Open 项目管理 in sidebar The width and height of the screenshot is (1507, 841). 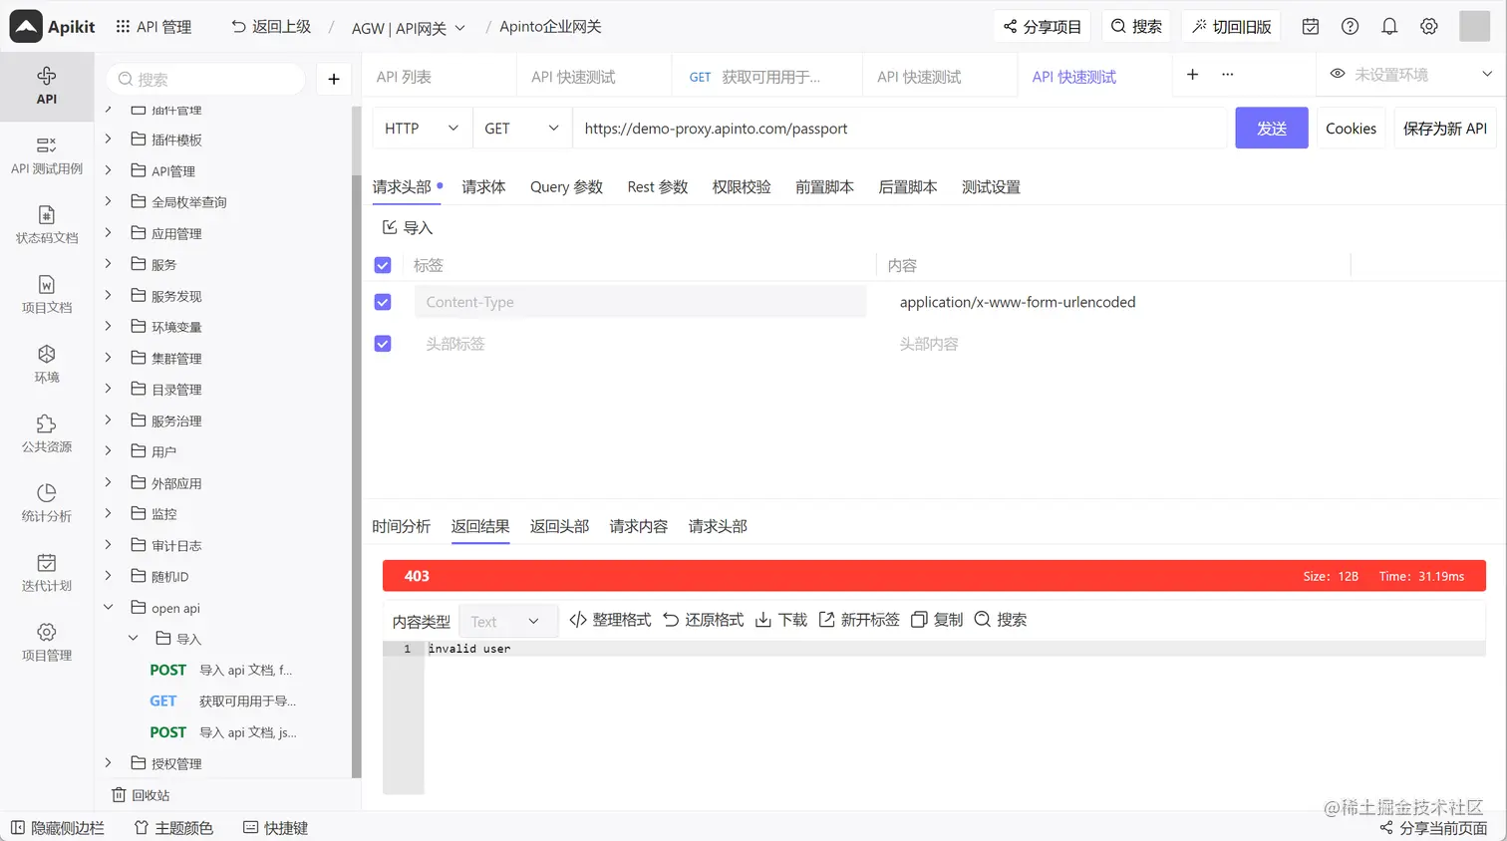[x=47, y=644]
